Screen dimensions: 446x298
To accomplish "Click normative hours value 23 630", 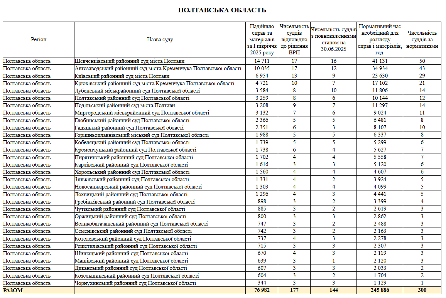I will click(x=380, y=76).
